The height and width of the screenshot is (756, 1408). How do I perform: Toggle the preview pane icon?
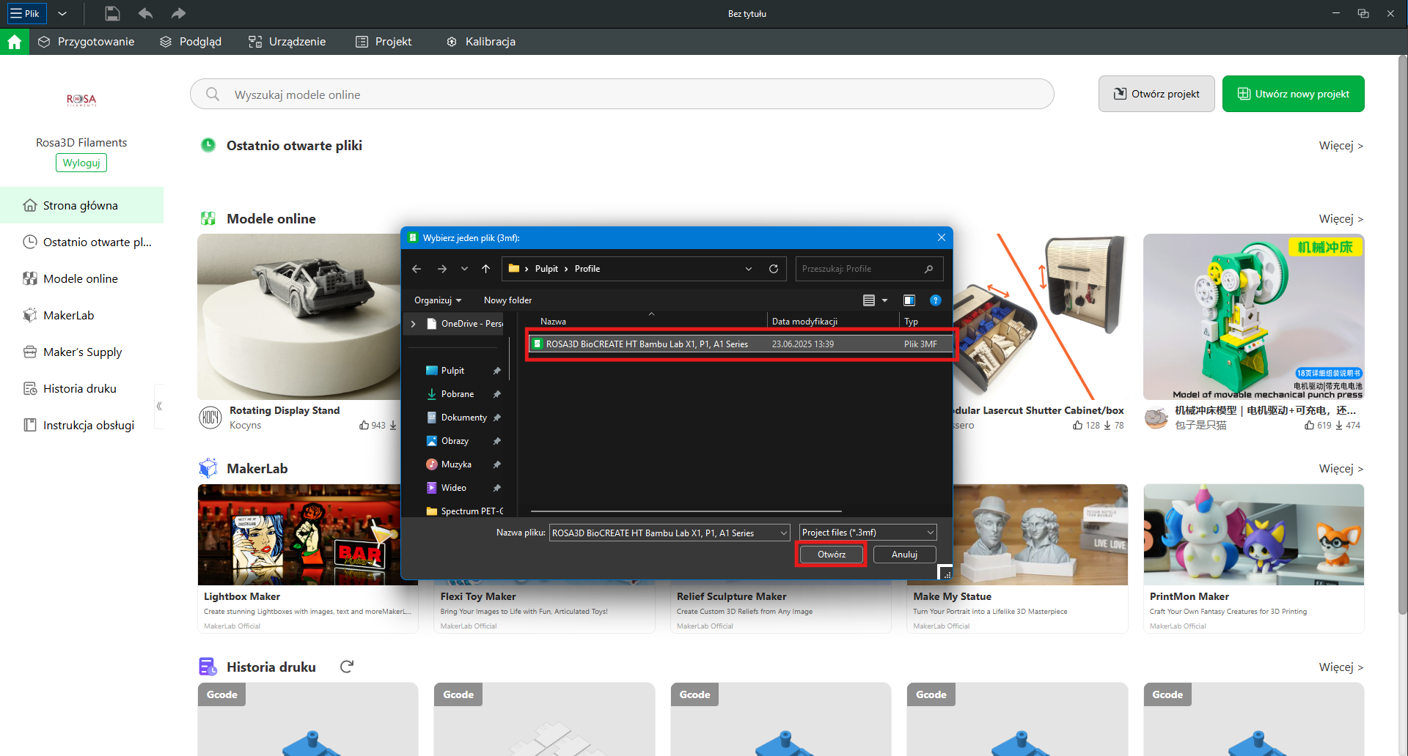point(909,300)
